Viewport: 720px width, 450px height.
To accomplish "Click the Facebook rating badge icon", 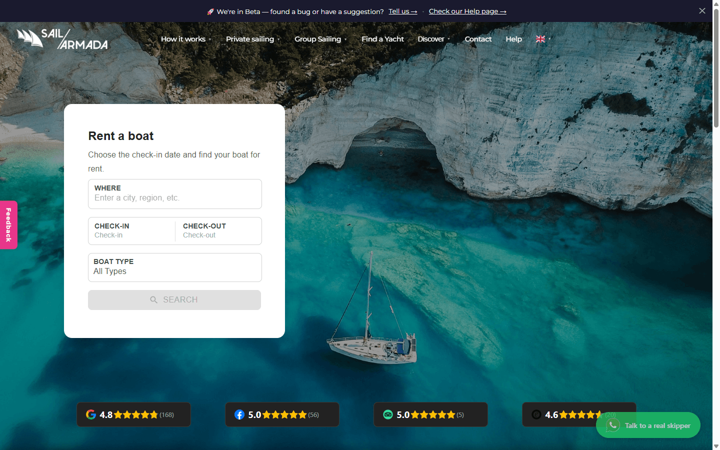I will pos(239,414).
